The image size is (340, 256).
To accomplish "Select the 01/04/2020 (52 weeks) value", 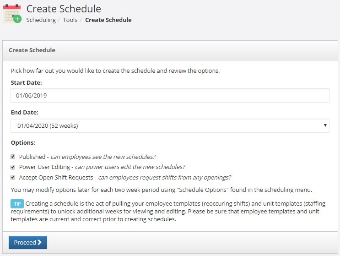I will click(x=48, y=125).
